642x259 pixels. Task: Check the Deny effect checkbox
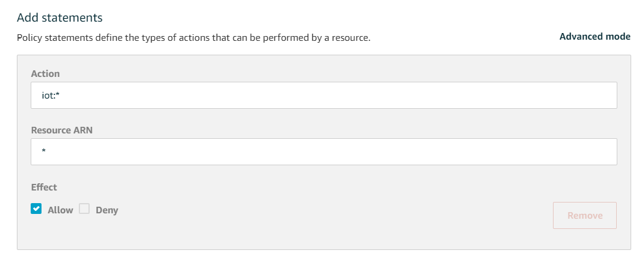pos(84,209)
